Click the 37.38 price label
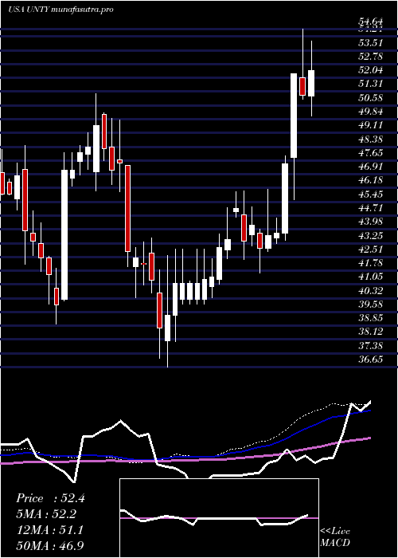 point(371,345)
